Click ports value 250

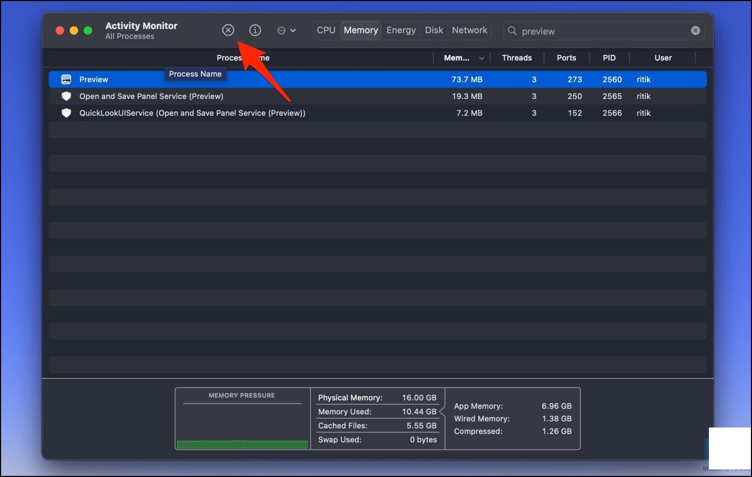(574, 96)
